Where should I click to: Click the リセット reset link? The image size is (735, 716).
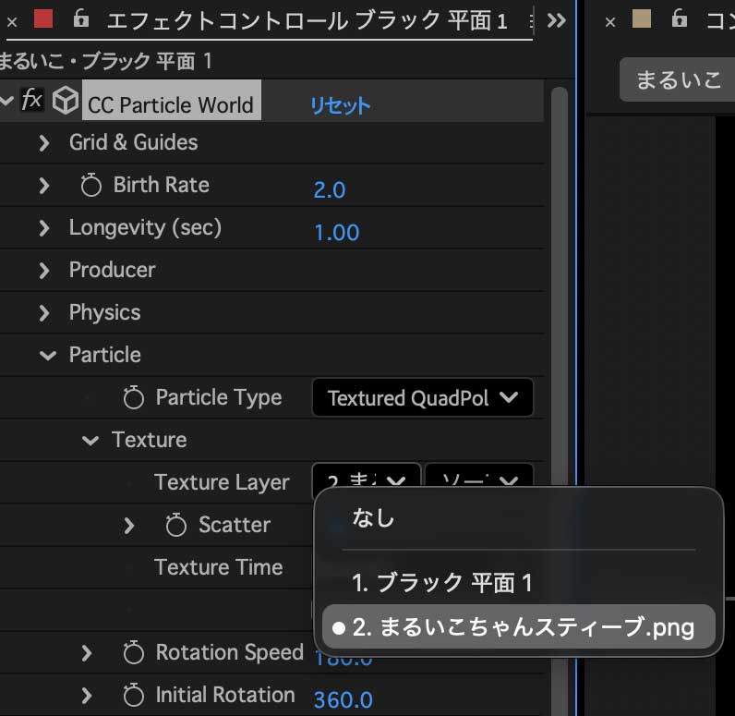341,105
